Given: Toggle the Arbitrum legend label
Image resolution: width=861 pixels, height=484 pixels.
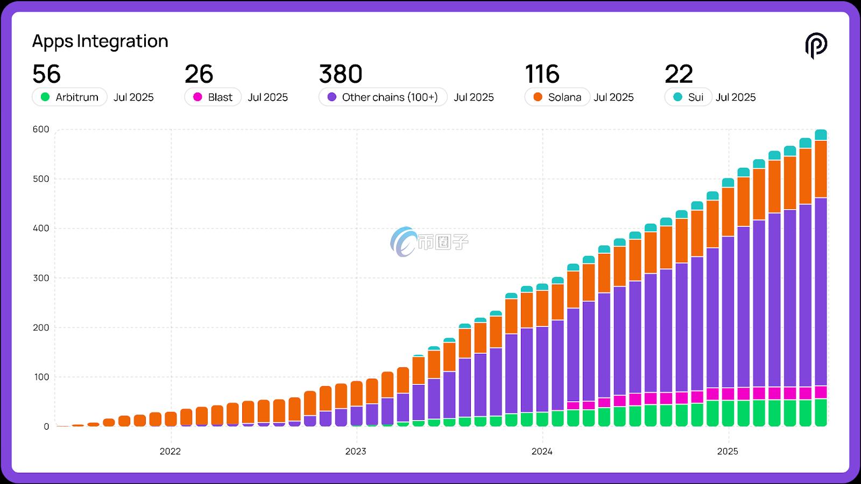Looking at the screenshot, I should coord(77,97).
